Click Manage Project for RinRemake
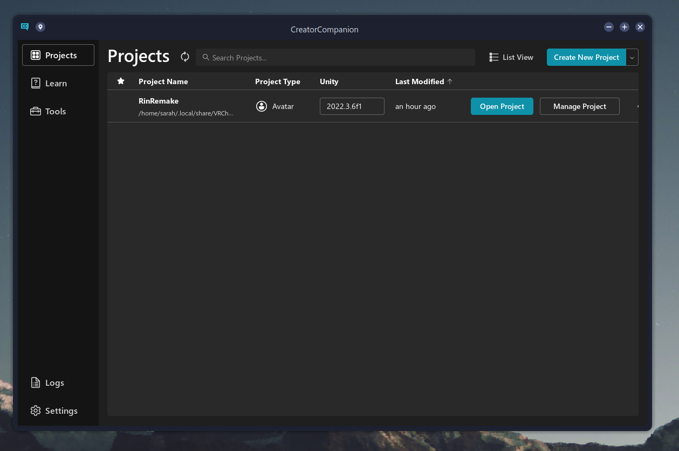Screen dimensions: 679x451 (x=580, y=106)
